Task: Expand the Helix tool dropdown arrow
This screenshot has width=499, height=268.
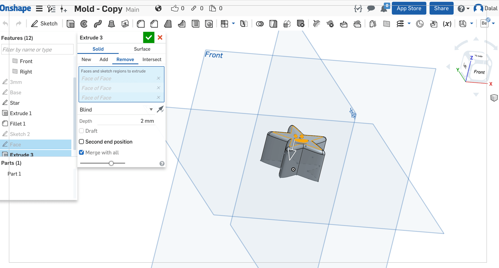Action: 409,24
